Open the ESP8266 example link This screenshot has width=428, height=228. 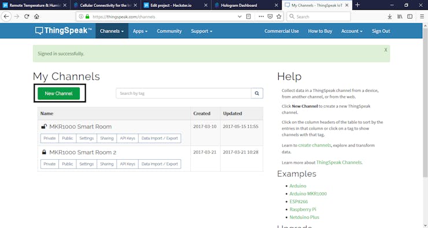pos(298,201)
